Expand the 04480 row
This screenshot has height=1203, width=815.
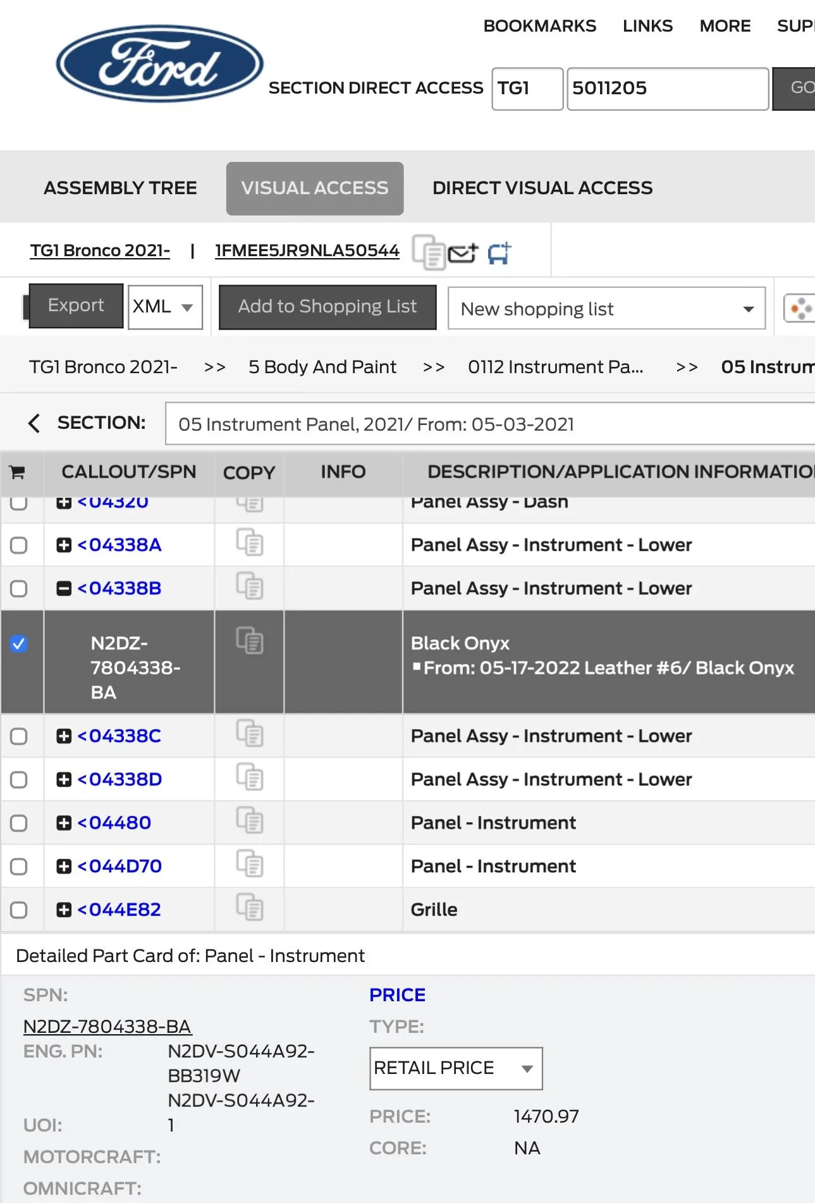click(x=64, y=823)
